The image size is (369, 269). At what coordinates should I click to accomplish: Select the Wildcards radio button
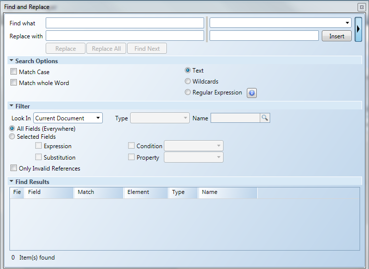click(188, 81)
